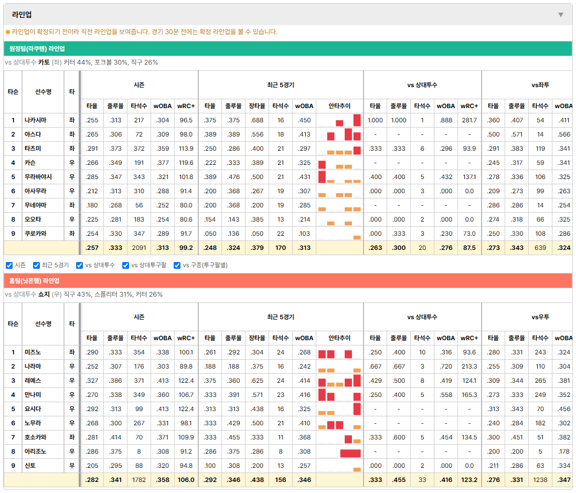The image size is (576, 493).
Task: Click player name 타츠미 in away lineup
Action: [x=33, y=149]
